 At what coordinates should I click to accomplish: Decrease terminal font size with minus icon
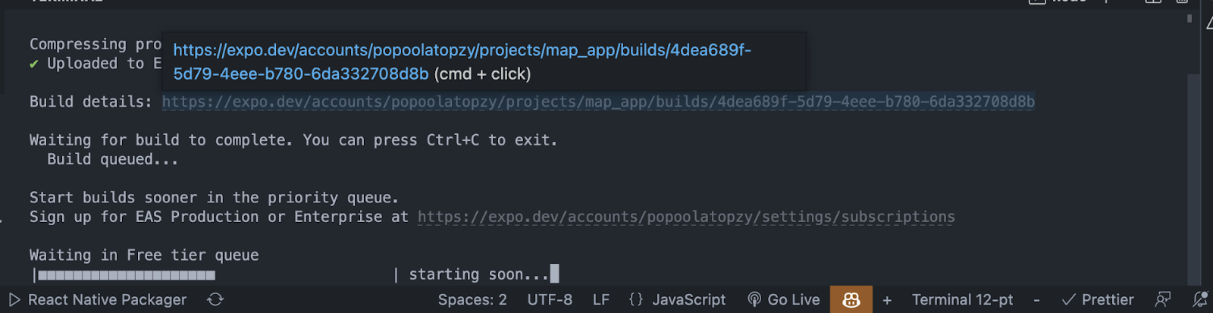(1036, 300)
